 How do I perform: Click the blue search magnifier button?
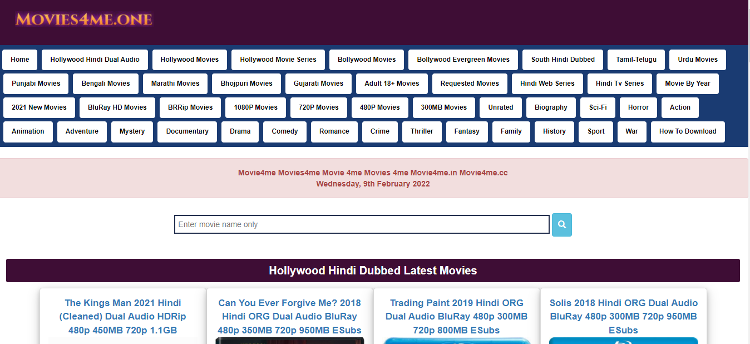pyautogui.click(x=561, y=225)
